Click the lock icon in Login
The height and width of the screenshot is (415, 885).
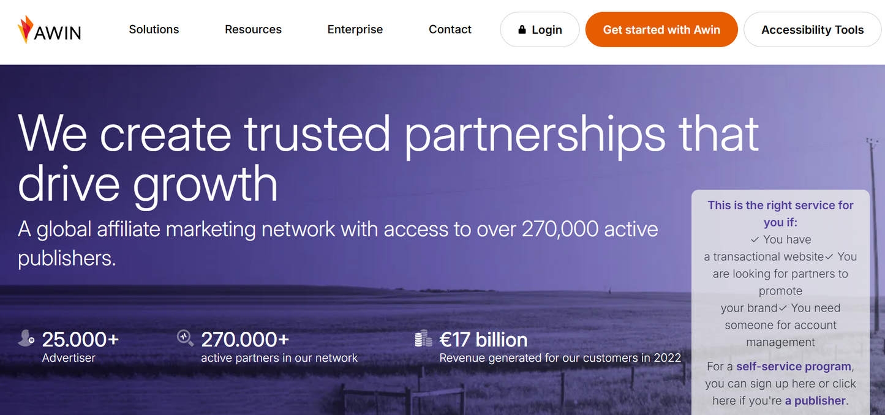pyautogui.click(x=522, y=29)
